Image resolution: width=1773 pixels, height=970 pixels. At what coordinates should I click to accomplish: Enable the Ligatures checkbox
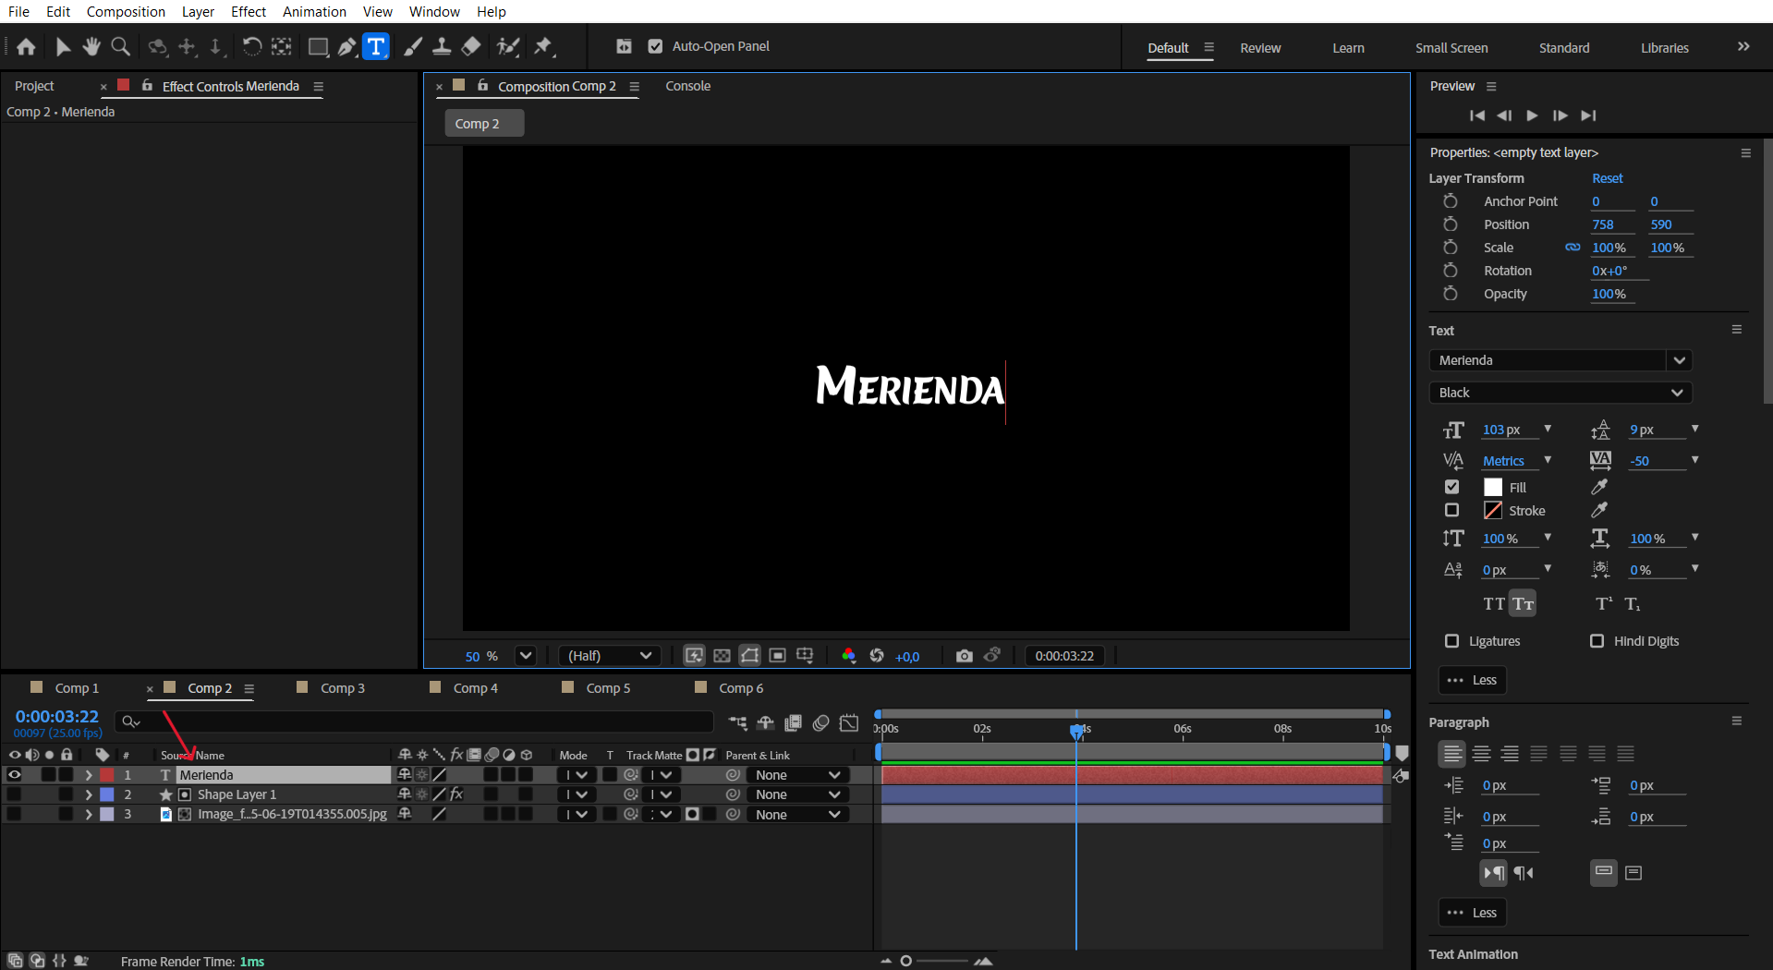point(1451,641)
